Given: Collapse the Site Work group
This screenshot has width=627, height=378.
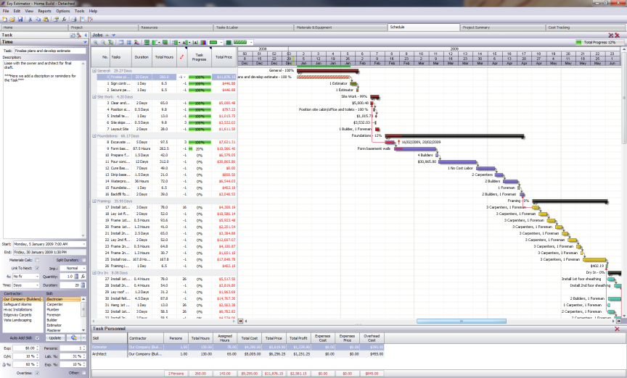Looking at the screenshot, I should pos(94,96).
